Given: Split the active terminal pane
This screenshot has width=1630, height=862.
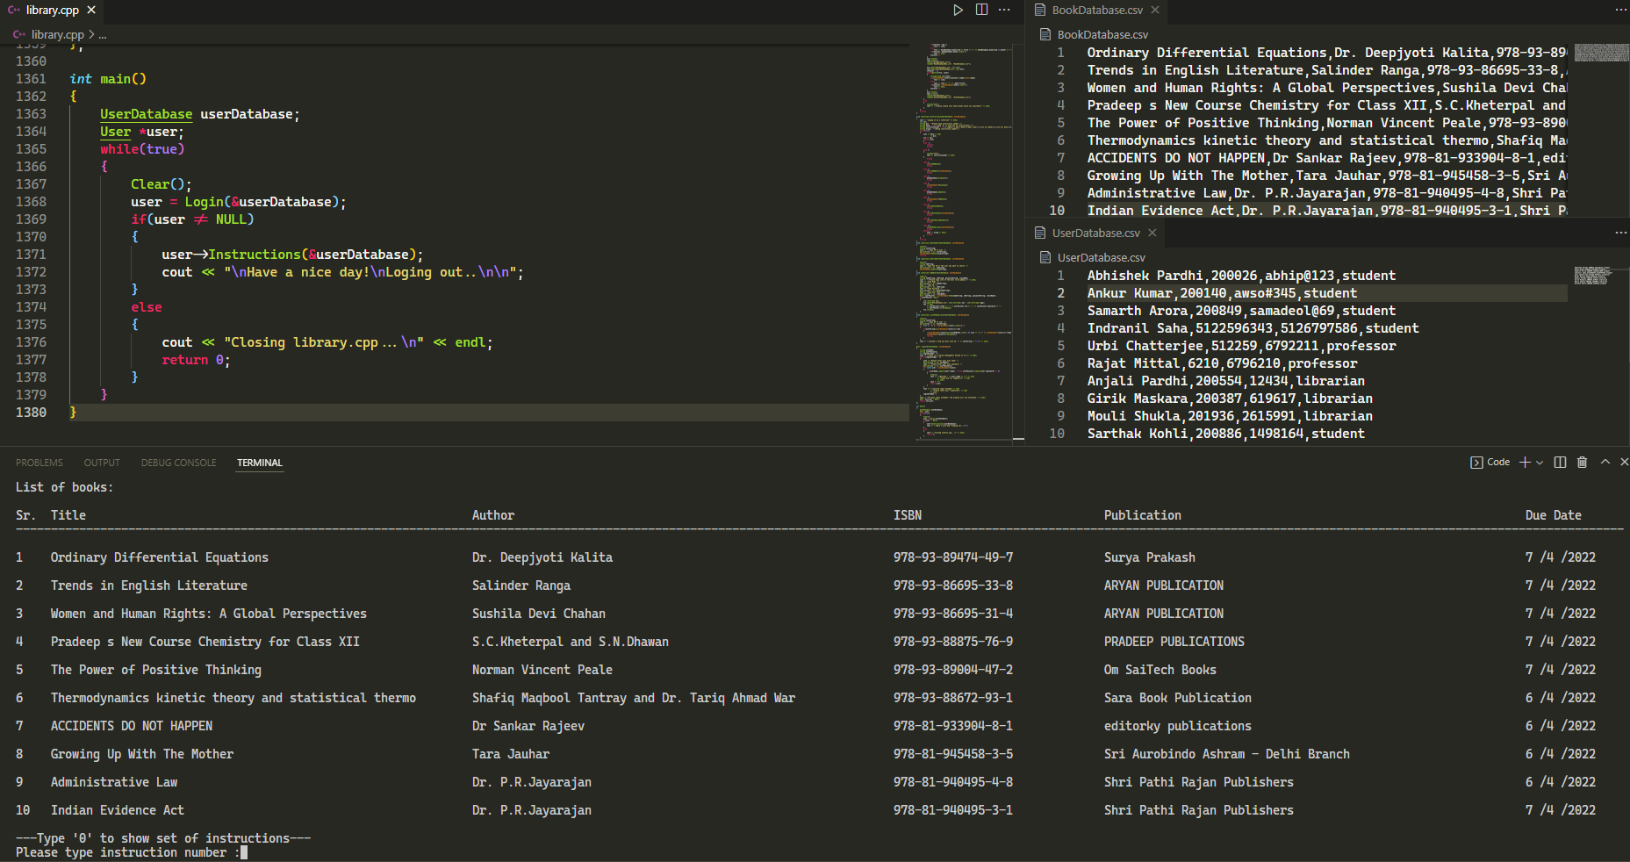Looking at the screenshot, I should pyautogui.click(x=1559, y=462).
